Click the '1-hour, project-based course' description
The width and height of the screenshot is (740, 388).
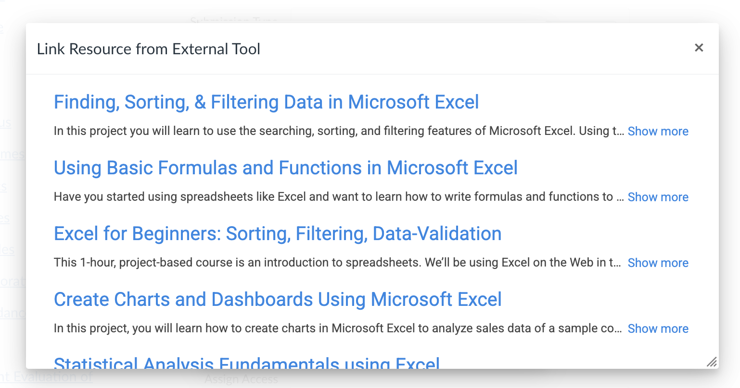click(x=337, y=263)
